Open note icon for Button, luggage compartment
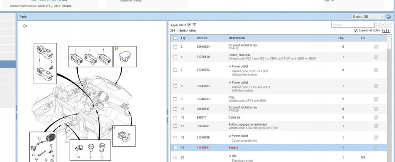Viewport: 395px width, 162px height. click(376, 126)
